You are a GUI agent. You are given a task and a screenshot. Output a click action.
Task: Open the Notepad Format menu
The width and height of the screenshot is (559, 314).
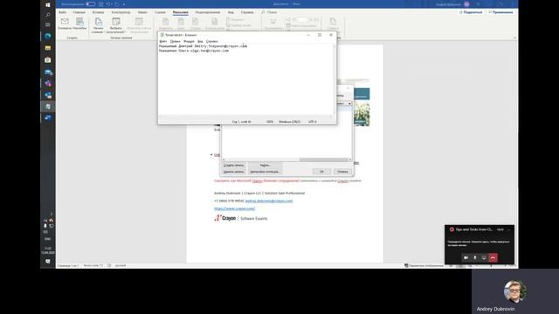(x=189, y=41)
